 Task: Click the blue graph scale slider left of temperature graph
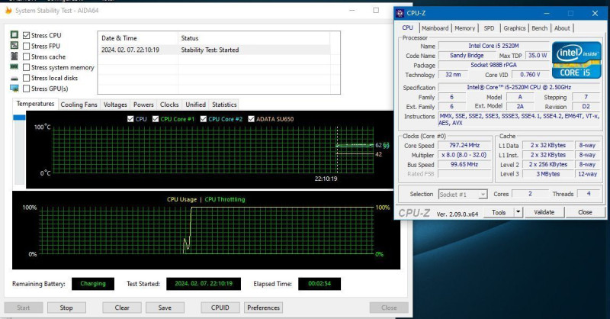(19, 118)
